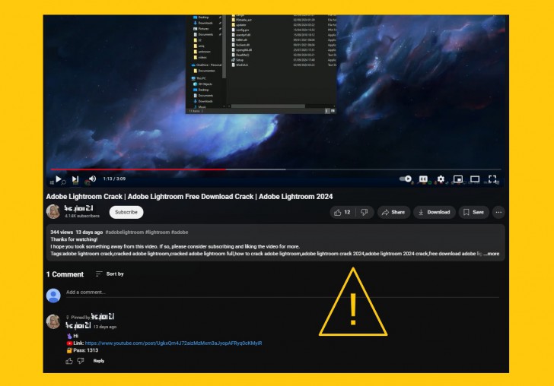Click the 1:13 / 3:09 time display
The image size is (554, 386).
pyautogui.click(x=114, y=179)
